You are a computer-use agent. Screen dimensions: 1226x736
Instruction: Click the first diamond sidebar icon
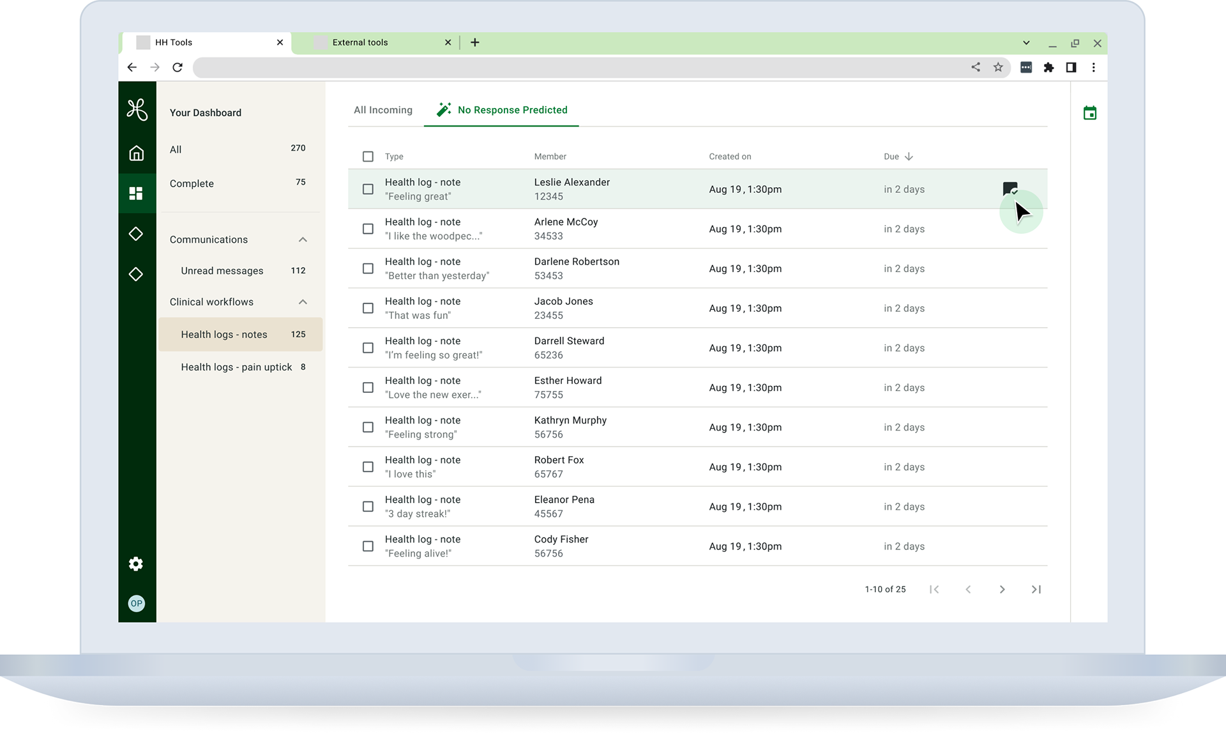click(136, 234)
